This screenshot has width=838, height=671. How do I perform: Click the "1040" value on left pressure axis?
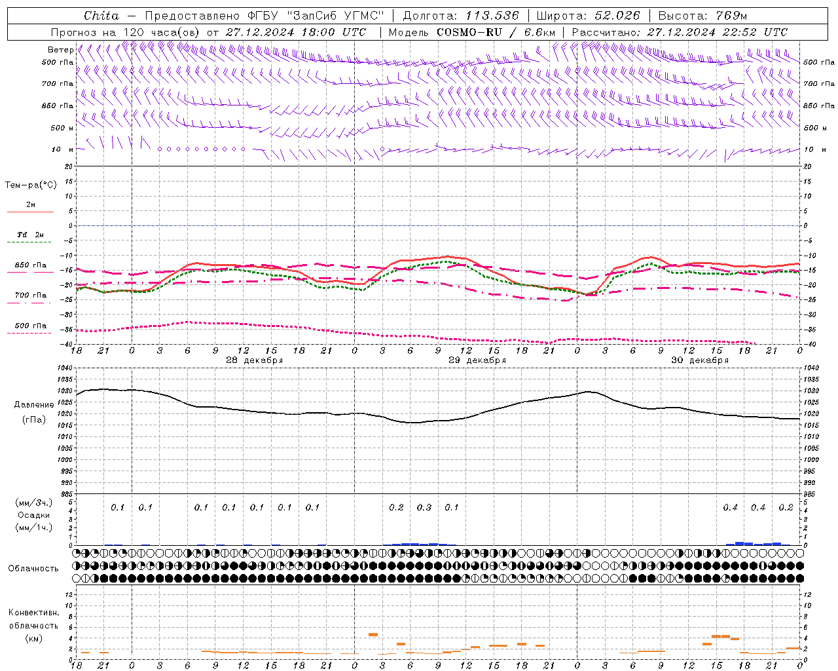point(65,368)
